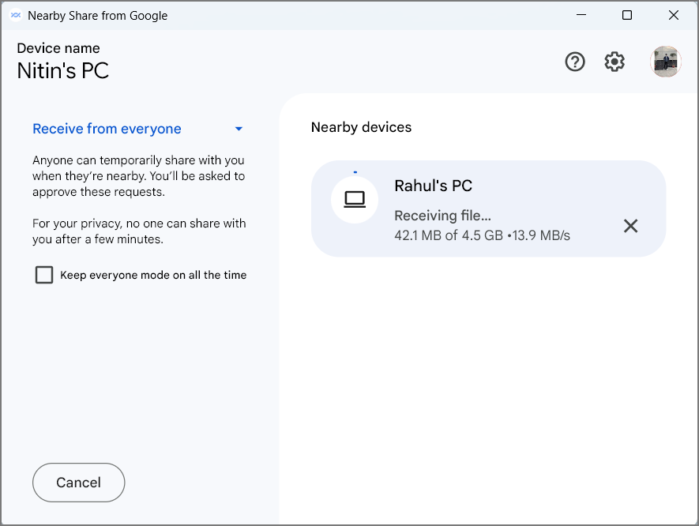
Task: Click the 'Nearby devices' heading
Action: [x=361, y=127]
